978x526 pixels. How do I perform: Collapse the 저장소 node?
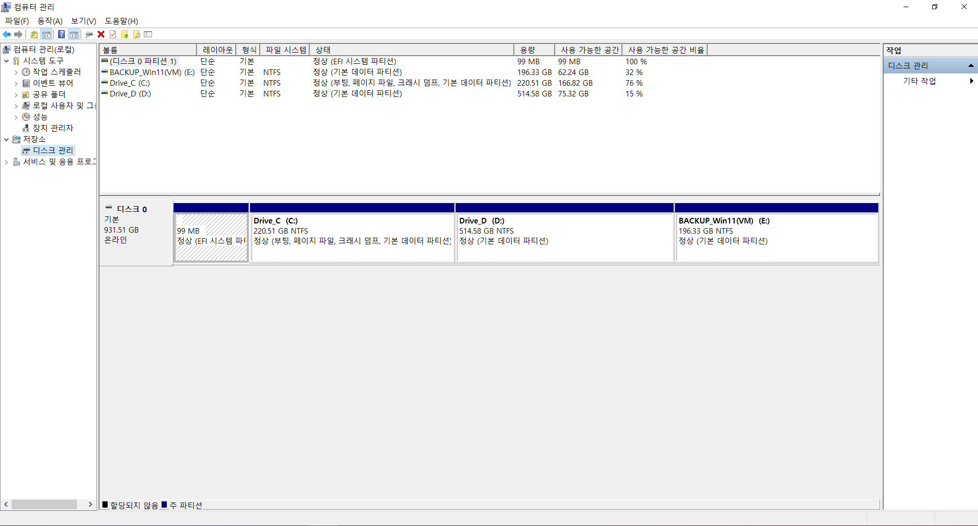(x=6, y=139)
